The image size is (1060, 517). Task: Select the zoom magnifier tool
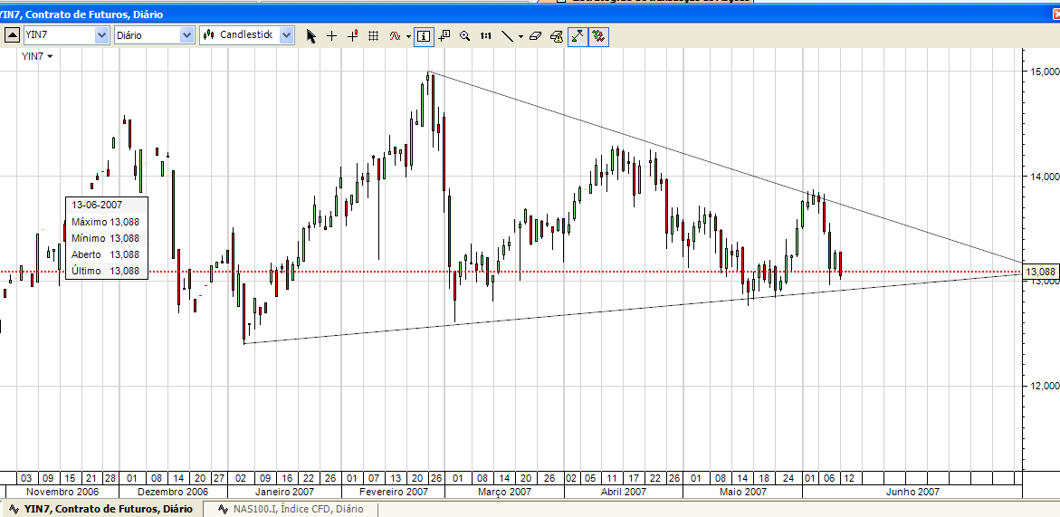(465, 36)
